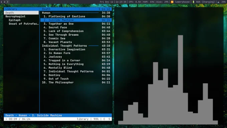Switch to workspace 3 in the top bar
Image resolution: width=227 pixels, height=128 pixels.
point(8,2)
